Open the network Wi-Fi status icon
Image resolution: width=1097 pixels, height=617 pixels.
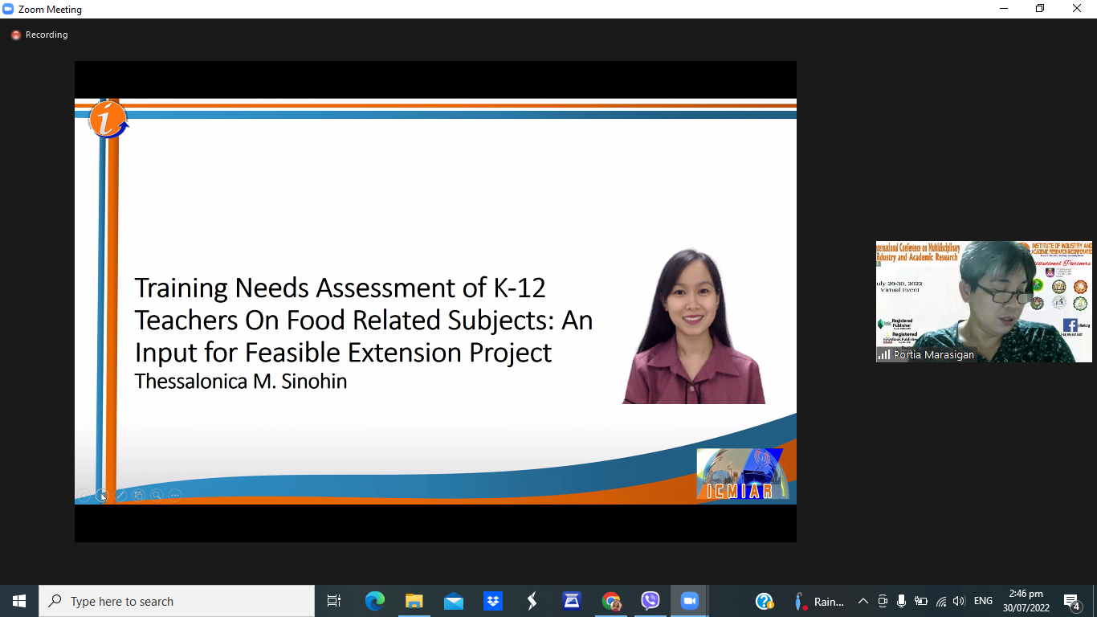tap(940, 601)
